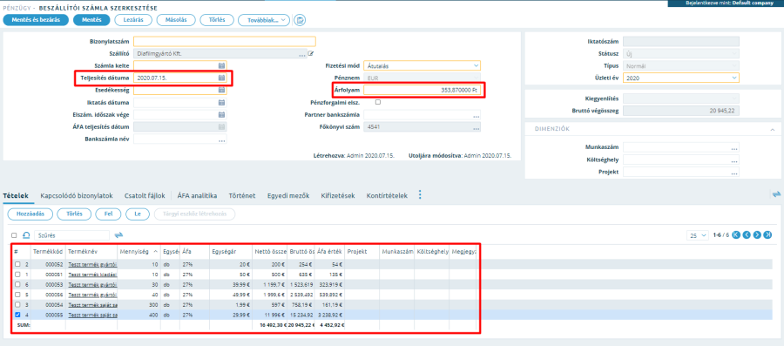
Task: Click into the Bizonylatszám input field
Action: pos(225,42)
